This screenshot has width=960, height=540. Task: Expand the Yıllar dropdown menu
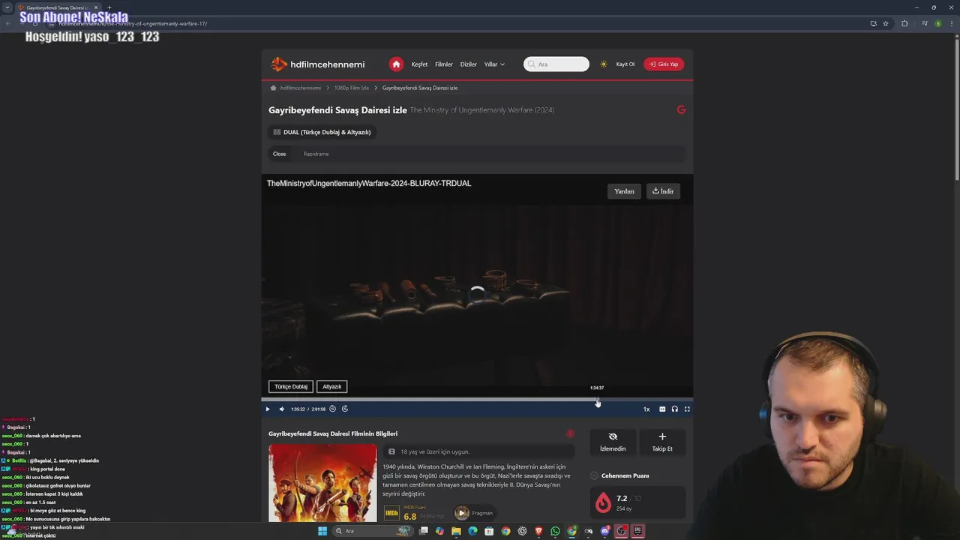tap(494, 64)
